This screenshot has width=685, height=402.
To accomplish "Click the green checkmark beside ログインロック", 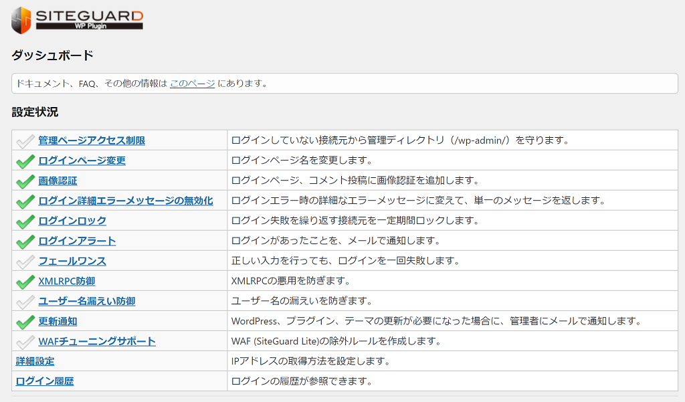I will click(25, 221).
